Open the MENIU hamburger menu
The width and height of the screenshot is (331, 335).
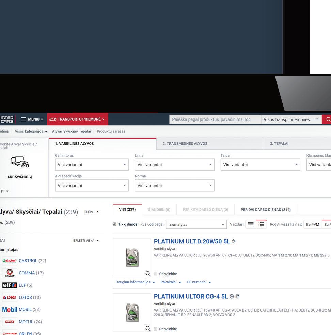pos(32,119)
